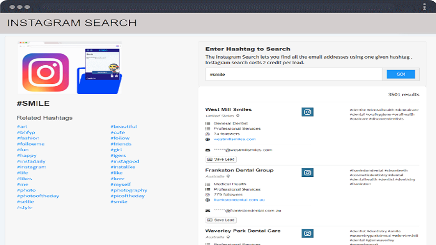
Task: Open West Mill Smiles Instagram profile icon
Action: pos(307,112)
